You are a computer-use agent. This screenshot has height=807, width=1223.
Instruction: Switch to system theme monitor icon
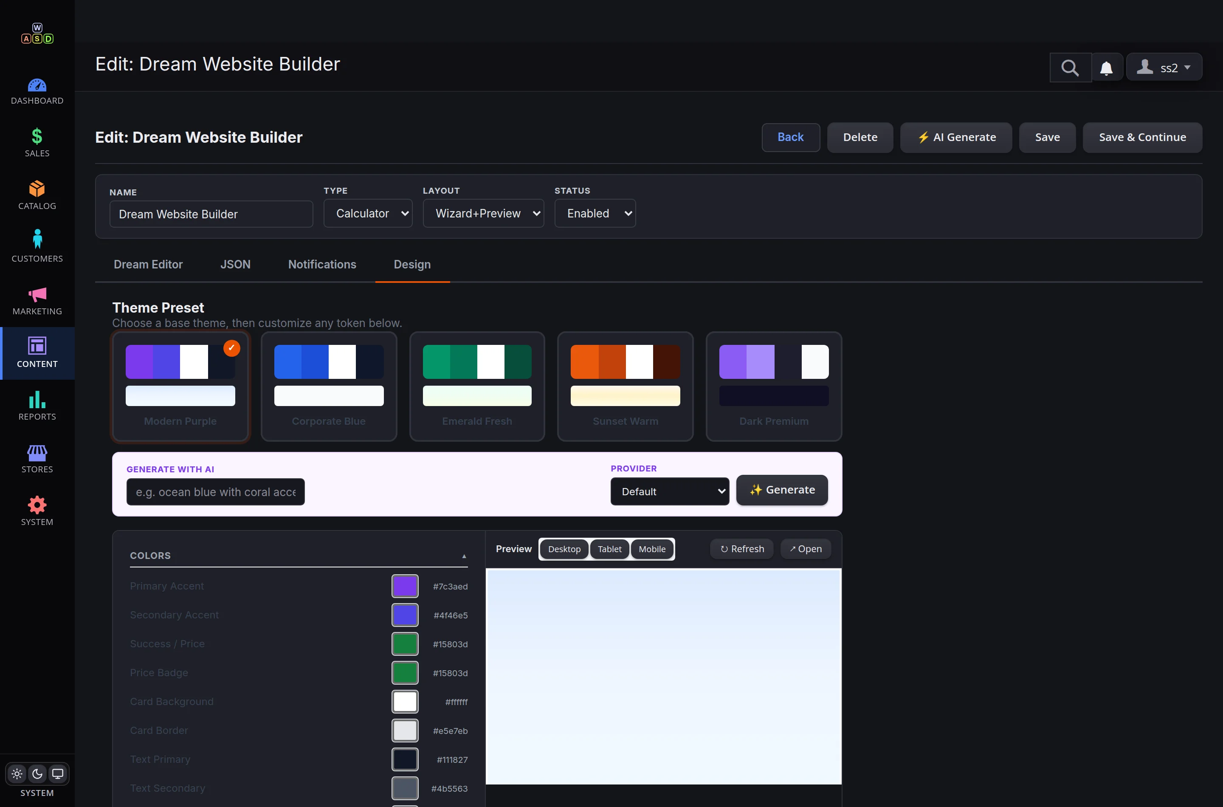[58, 773]
